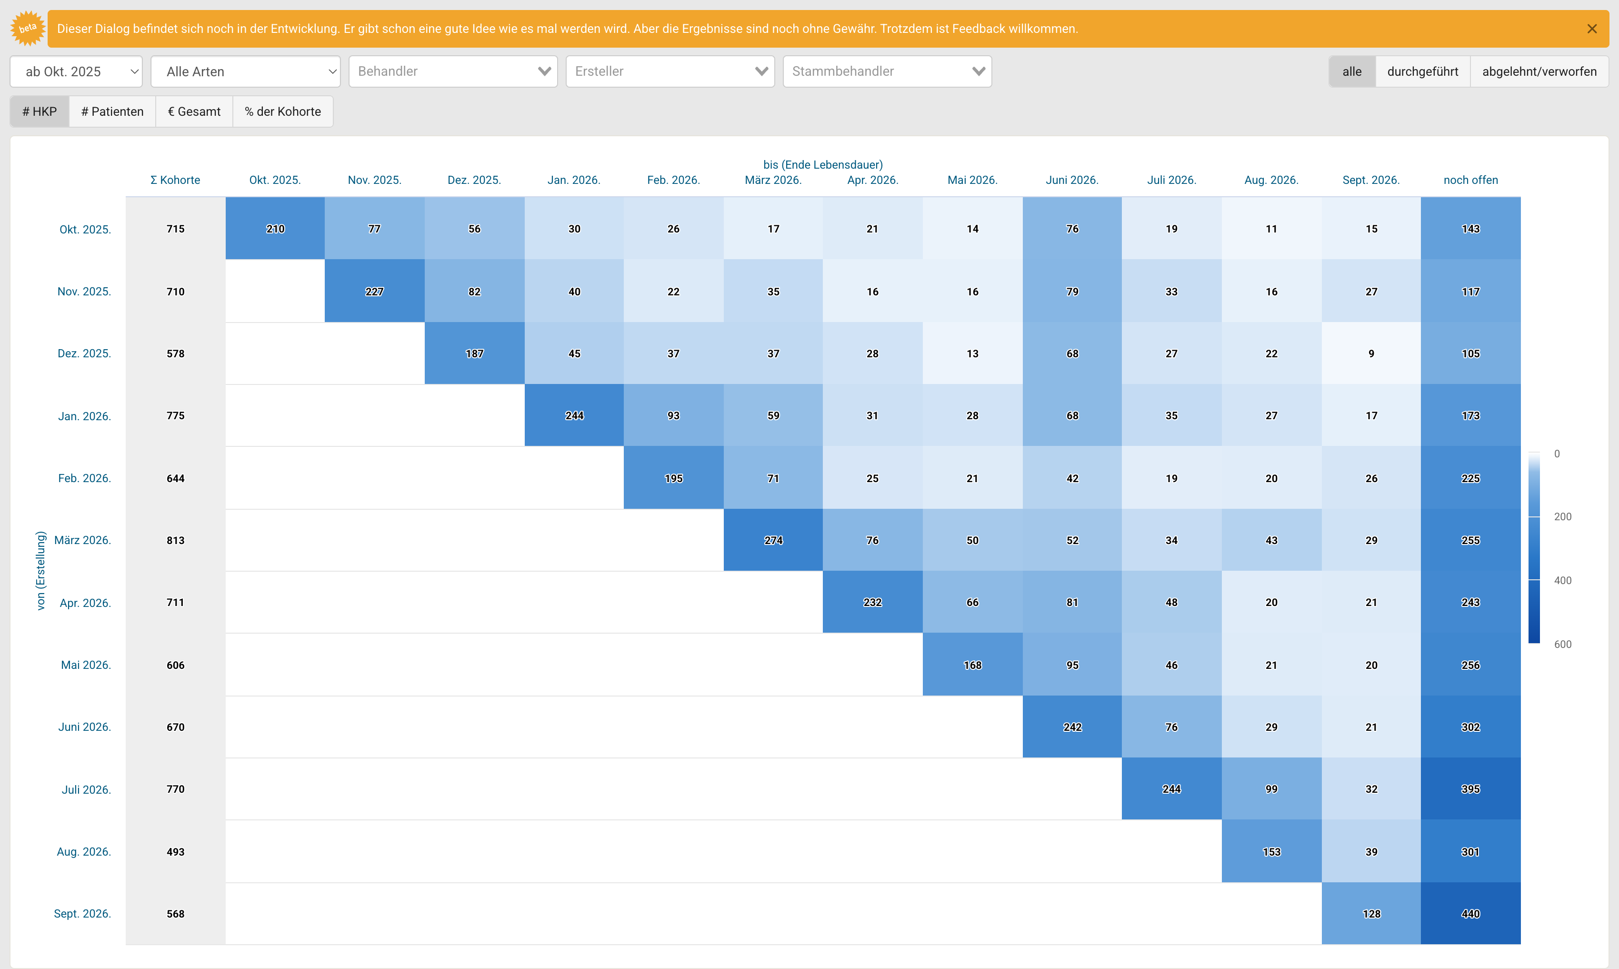Expand the Behandler filter dropdown
This screenshot has width=1619, height=969.
pos(453,71)
